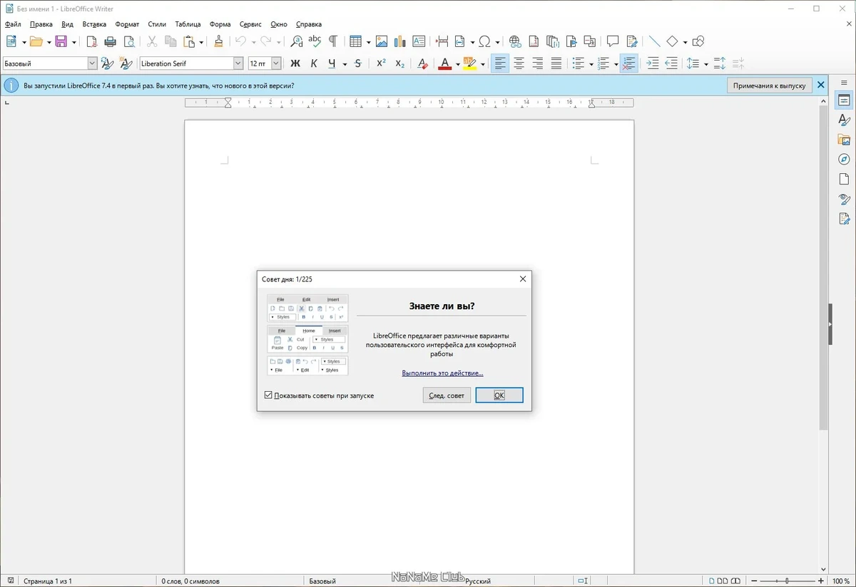This screenshot has height=587, width=856.
Task: Open the Файл menu
Action: pos(13,24)
